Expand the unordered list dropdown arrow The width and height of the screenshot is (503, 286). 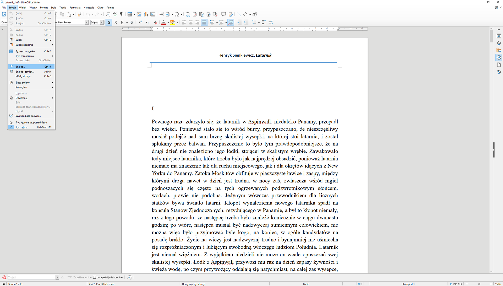(x=217, y=23)
